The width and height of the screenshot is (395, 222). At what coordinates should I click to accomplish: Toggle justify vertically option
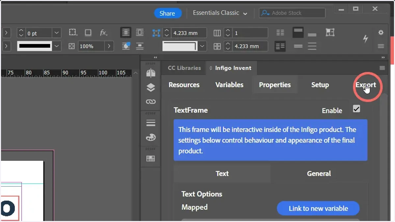tap(312, 46)
